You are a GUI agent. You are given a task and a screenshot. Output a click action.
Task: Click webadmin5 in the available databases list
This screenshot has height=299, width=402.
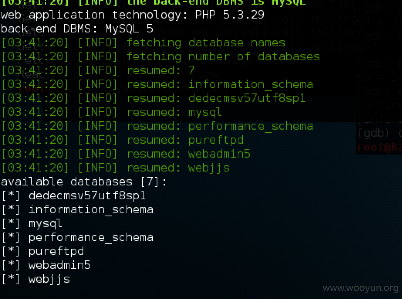59,265
